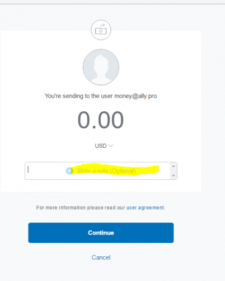Click the note box up arrow

[174, 166]
